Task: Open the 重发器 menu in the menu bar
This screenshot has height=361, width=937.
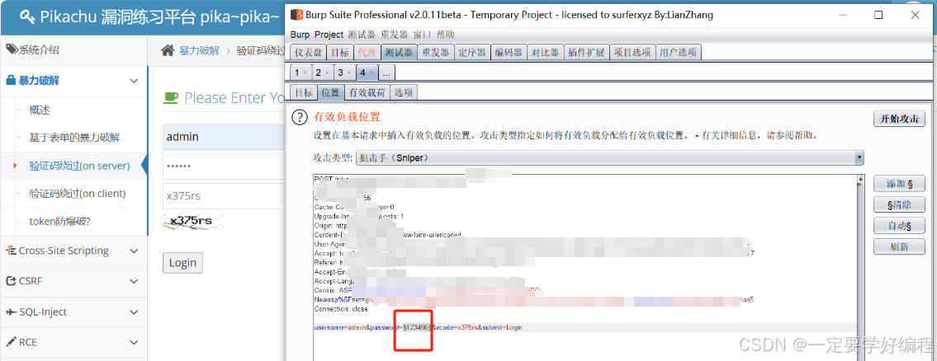Action: pos(393,35)
